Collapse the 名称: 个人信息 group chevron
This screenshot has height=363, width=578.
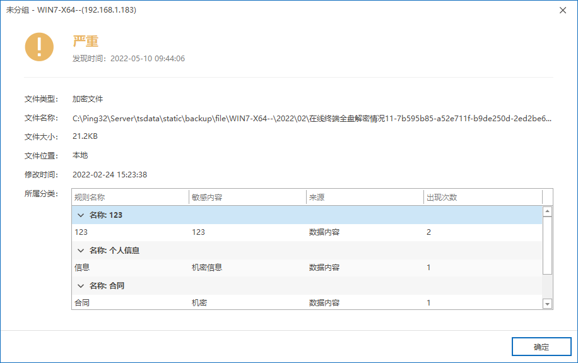81,251
